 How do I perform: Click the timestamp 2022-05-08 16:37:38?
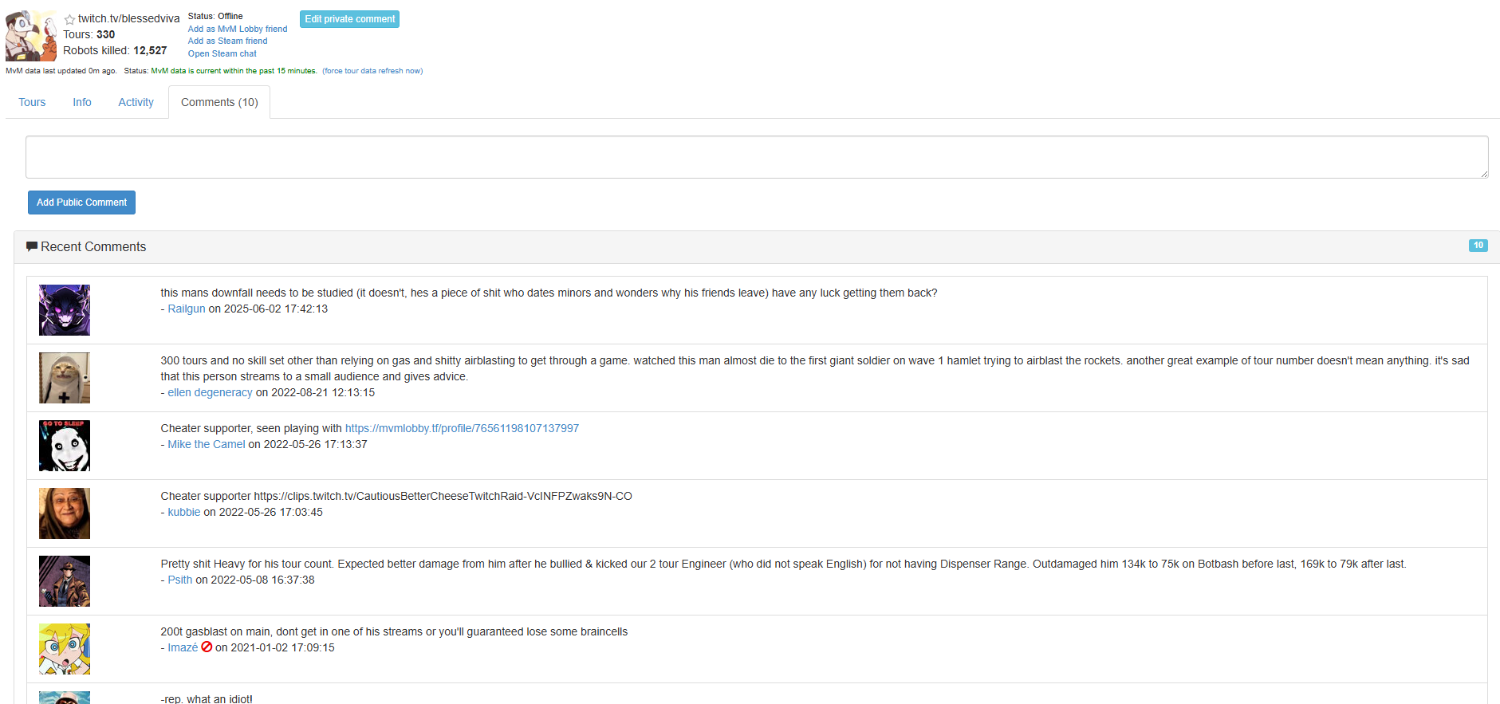pyautogui.click(x=263, y=580)
